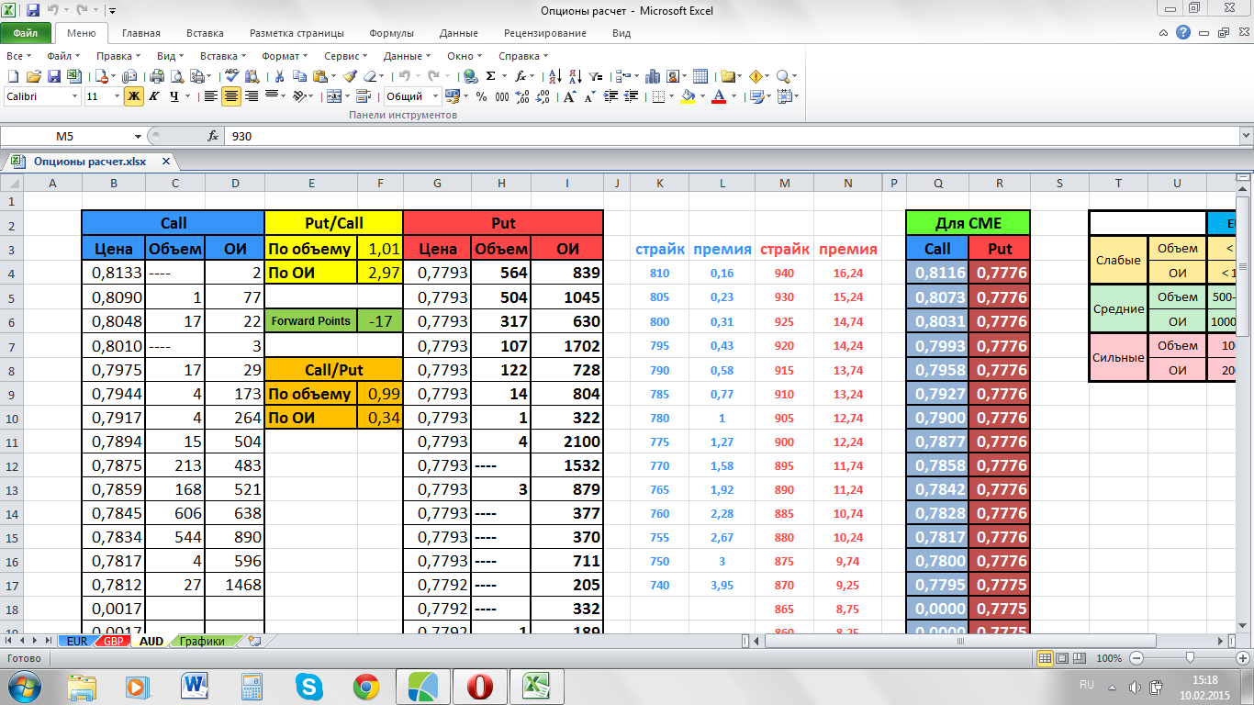Sort ascending with the A-Я icon
This screenshot has width=1254, height=705.
(555, 76)
